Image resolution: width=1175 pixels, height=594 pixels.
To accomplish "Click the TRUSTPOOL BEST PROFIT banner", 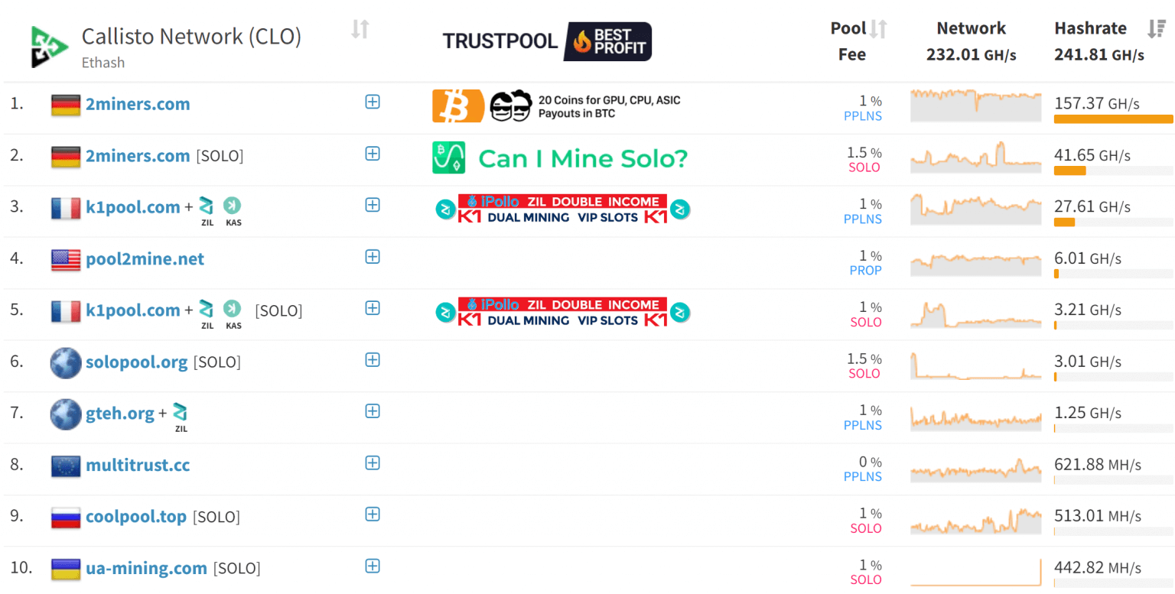I will click(546, 41).
